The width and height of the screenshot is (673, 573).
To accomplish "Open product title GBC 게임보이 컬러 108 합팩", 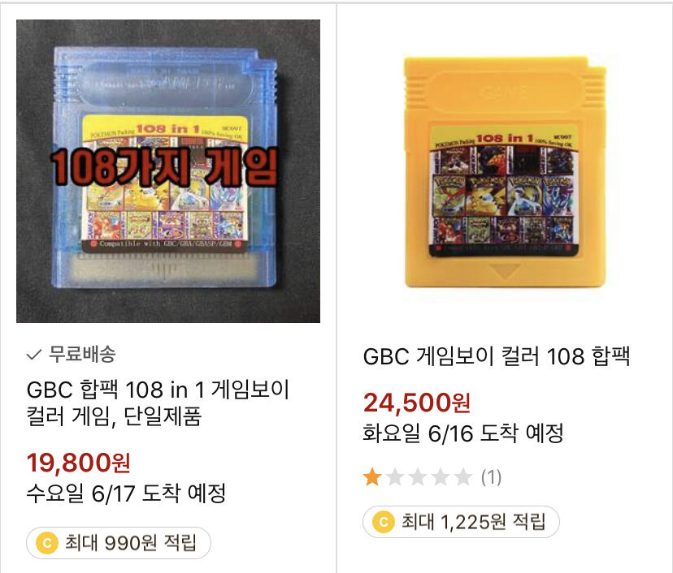I will [x=497, y=356].
